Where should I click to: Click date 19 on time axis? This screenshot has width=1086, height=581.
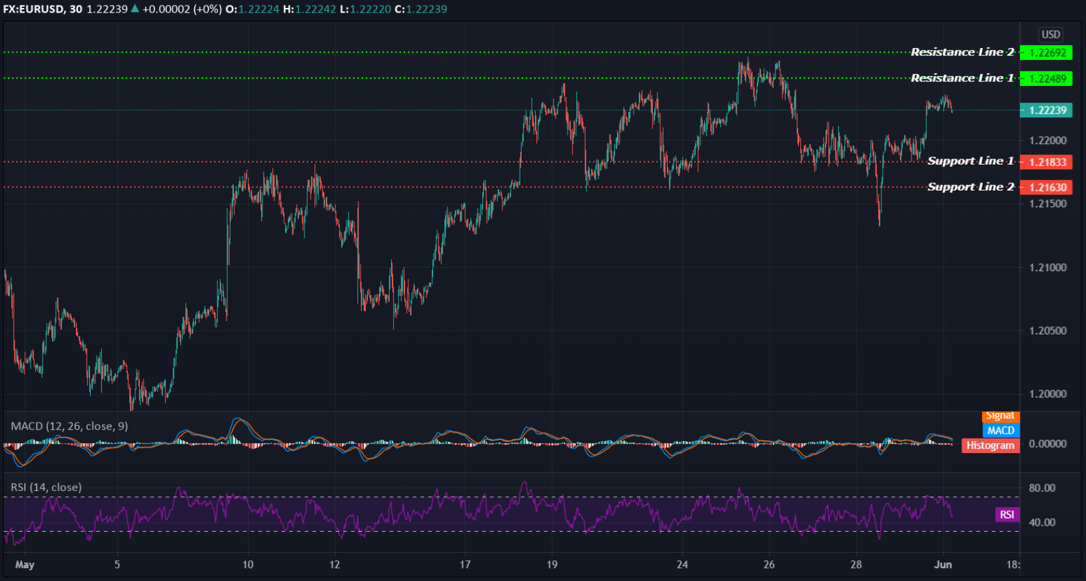pos(552,565)
